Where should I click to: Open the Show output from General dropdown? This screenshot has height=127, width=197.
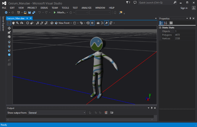click(x=57, y=113)
